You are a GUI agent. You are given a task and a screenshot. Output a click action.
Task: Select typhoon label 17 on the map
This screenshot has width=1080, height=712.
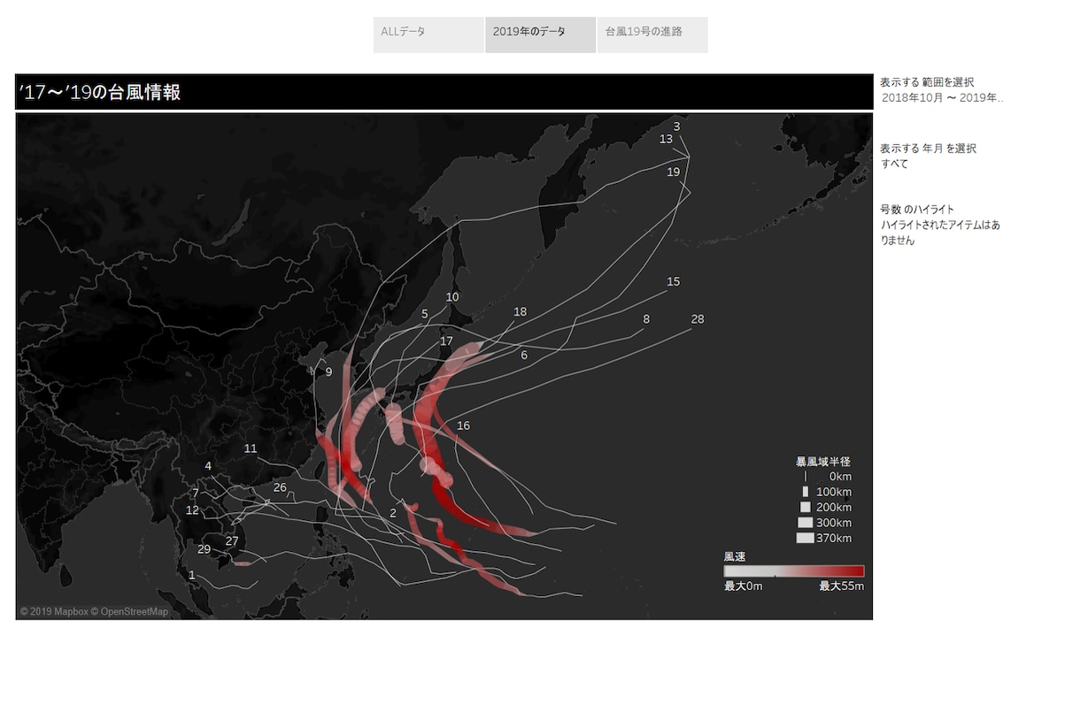click(x=447, y=341)
